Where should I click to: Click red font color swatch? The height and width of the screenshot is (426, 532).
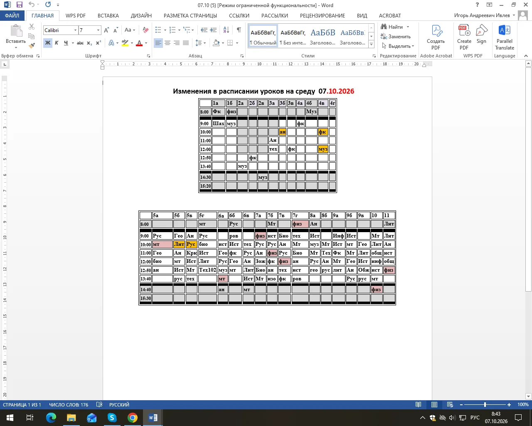139,43
